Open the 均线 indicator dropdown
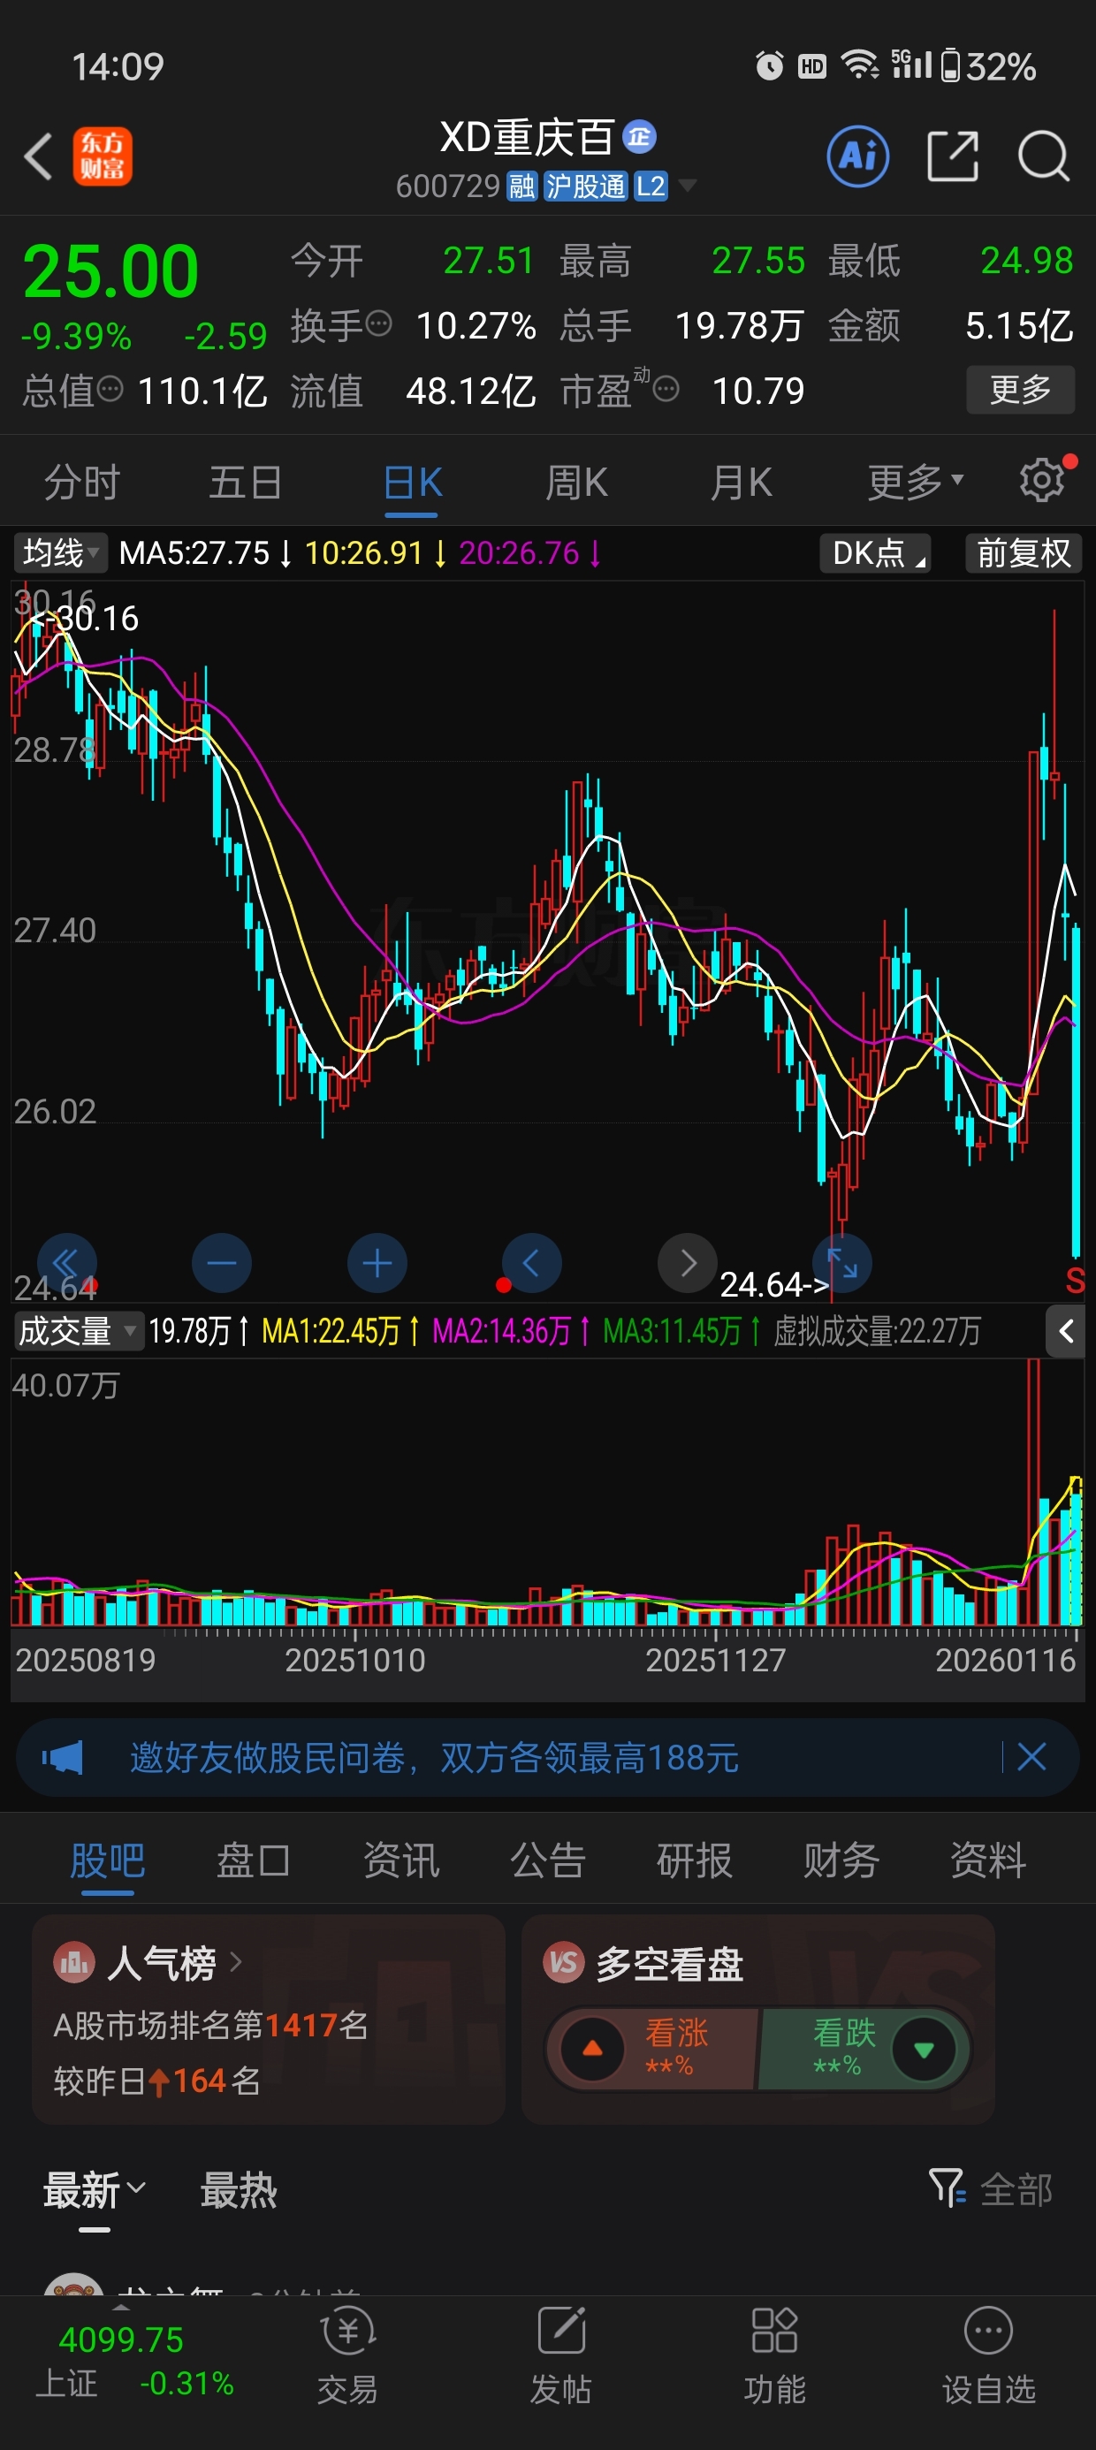This screenshot has width=1096, height=2450. pyautogui.click(x=60, y=552)
